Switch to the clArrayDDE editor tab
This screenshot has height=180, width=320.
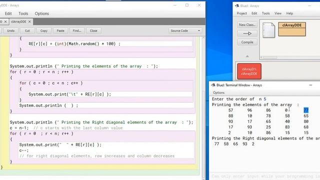(x=18, y=21)
